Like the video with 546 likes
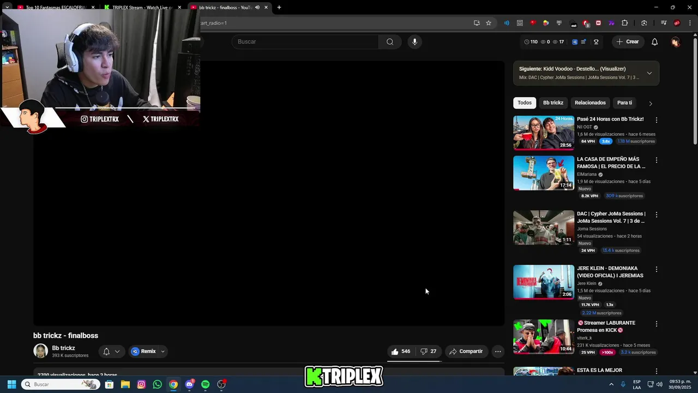Screen dimensions: 698x393 [401, 352]
